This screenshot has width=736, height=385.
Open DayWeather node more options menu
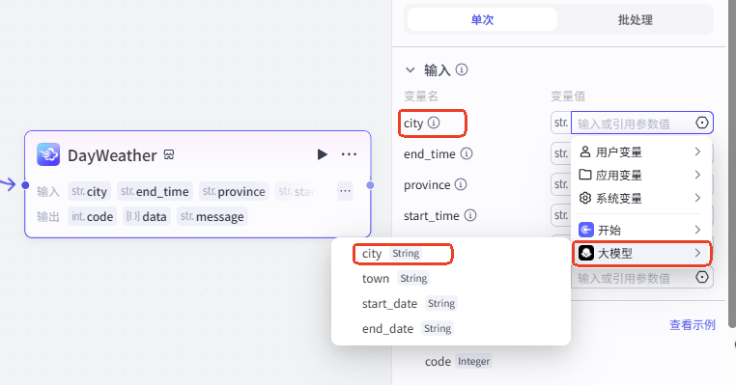pyautogui.click(x=349, y=154)
